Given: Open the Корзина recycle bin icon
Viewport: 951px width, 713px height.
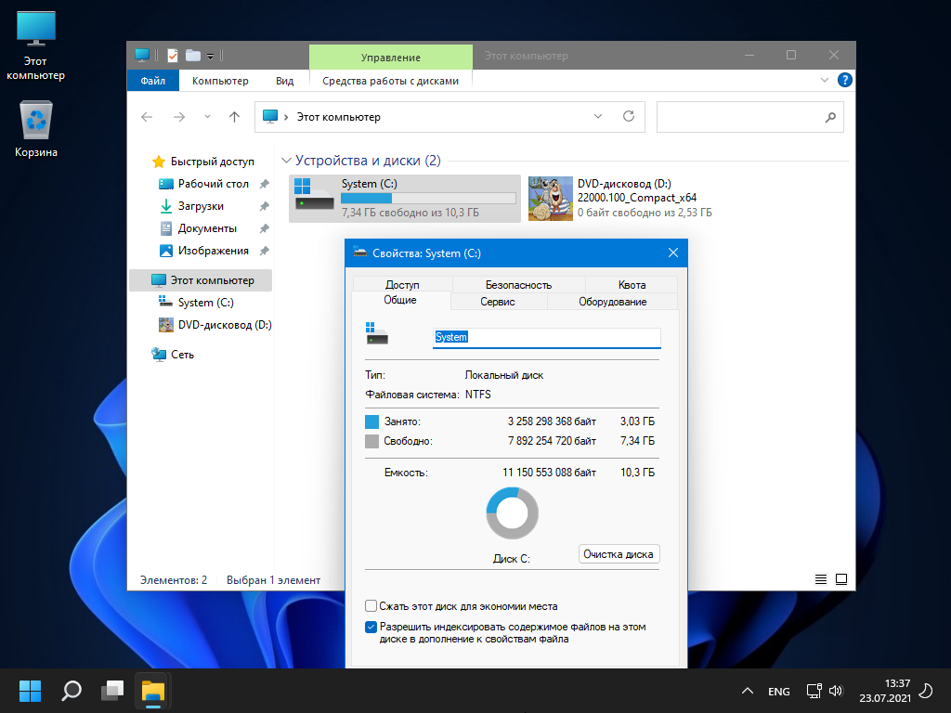Looking at the screenshot, I should 36,129.
